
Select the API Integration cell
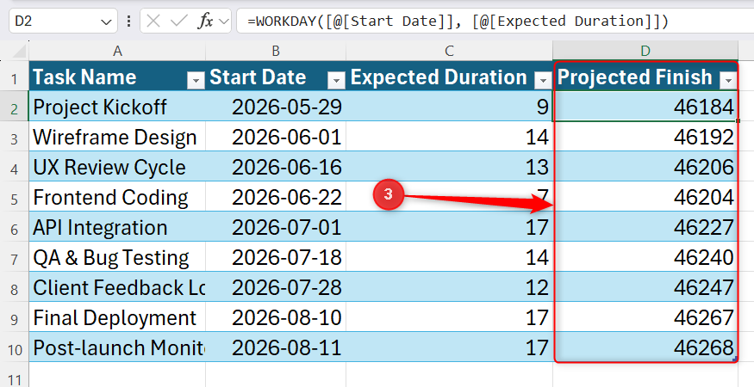tap(117, 227)
